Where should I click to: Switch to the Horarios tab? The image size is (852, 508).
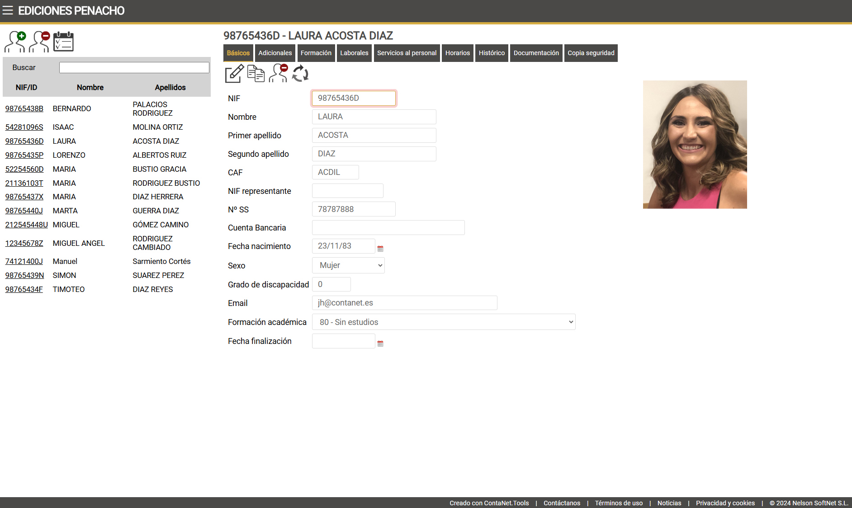(x=458, y=53)
